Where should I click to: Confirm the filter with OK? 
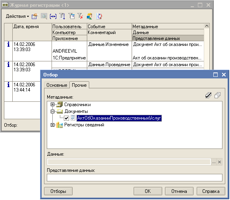pos(148,191)
